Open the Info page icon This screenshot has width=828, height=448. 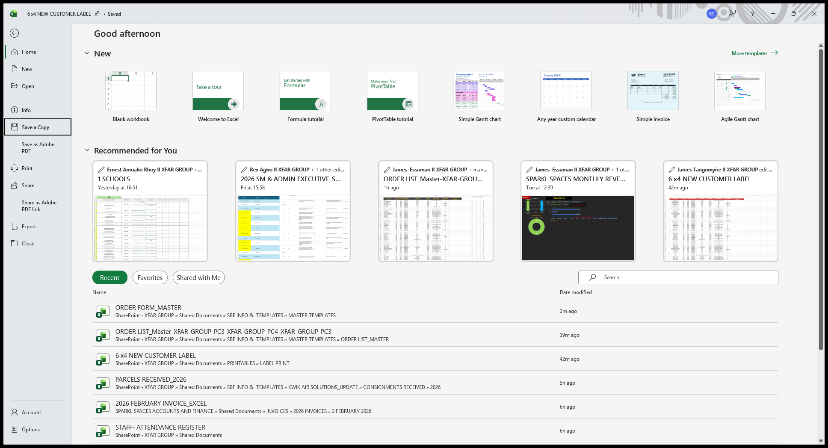tap(15, 110)
